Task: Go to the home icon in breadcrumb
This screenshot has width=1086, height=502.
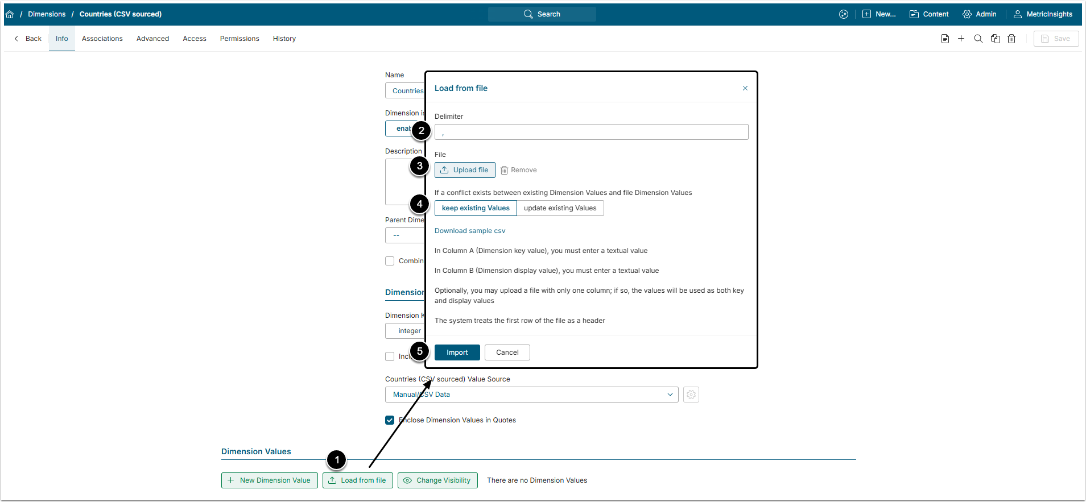Action: tap(10, 14)
